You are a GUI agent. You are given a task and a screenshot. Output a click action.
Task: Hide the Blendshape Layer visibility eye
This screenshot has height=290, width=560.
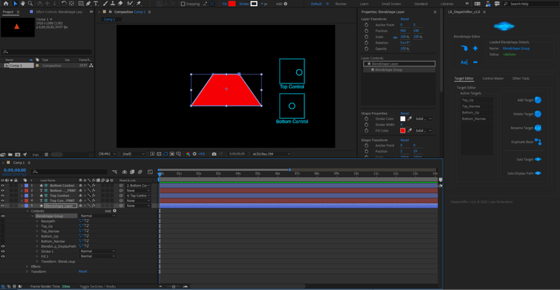[3, 206]
